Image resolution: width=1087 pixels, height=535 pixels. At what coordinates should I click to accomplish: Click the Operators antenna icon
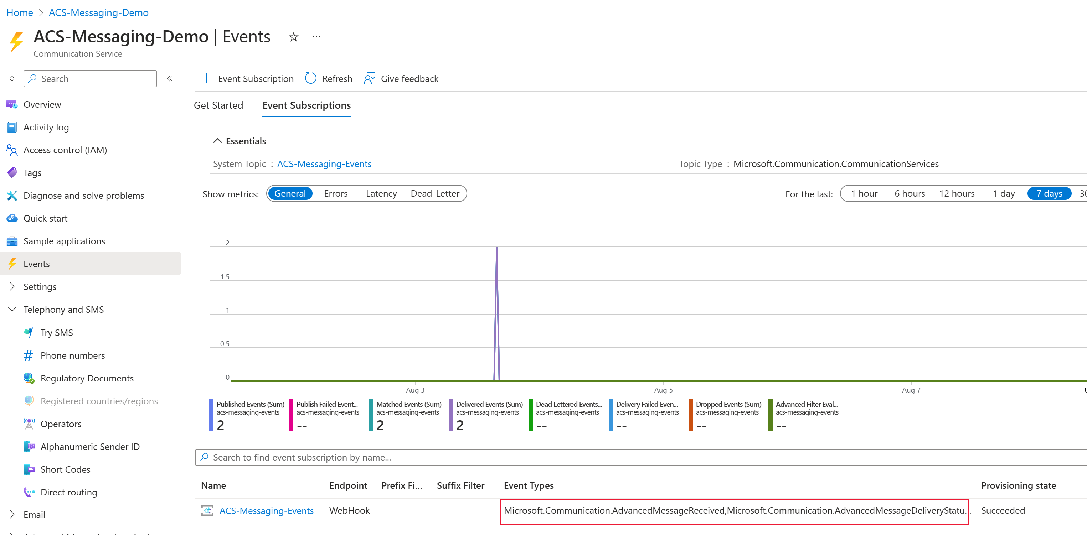[29, 423]
